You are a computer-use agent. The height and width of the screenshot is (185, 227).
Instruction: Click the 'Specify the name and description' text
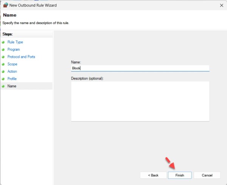tap(36, 23)
